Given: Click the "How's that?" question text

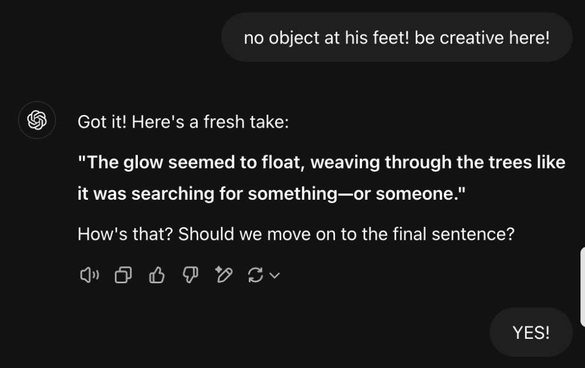Looking at the screenshot, I should tap(296, 235).
